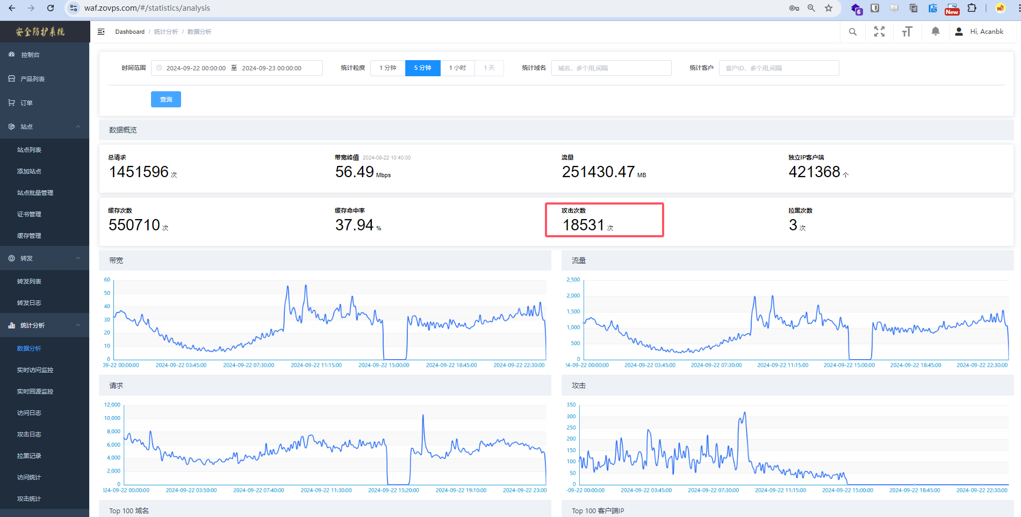The image size is (1021, 517).
Task: Bookmark this page with the star icon
Action: 829,8
